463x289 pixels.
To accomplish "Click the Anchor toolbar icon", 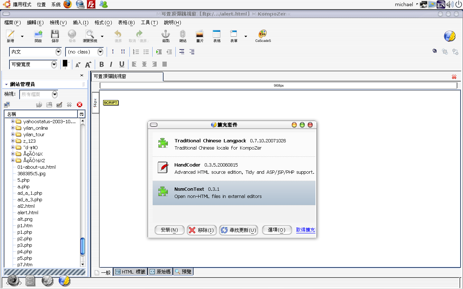I will coord(166,35).
